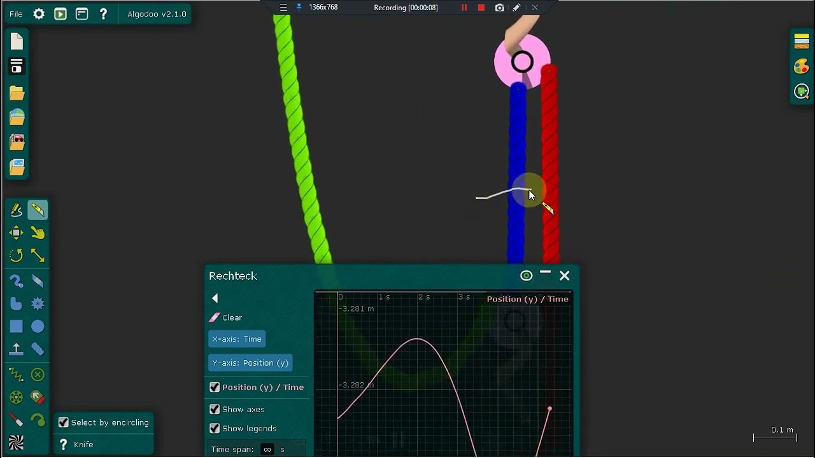The image size is (815, 458).
Task: Open the File menu
Action: pos(16,14)
